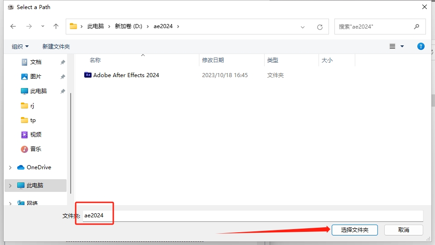Close the Select a Path dialog
This screenshot has width=435, height=245.
coord(425,7)
